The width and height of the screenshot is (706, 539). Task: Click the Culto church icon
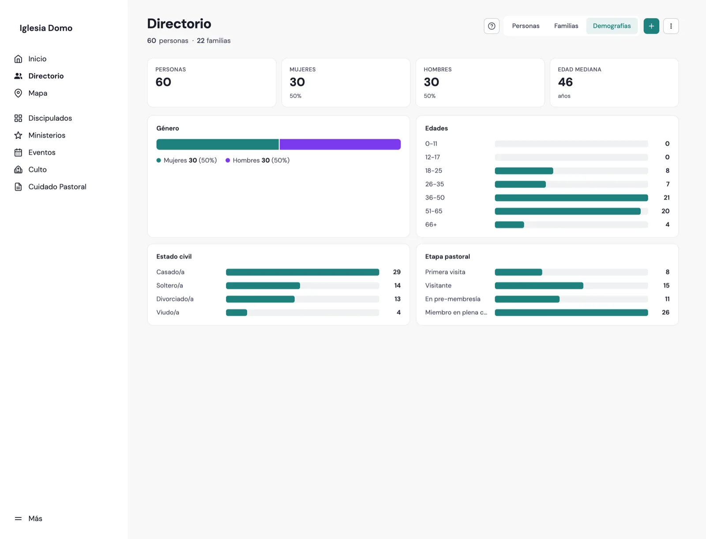pyautogui.click(x=18, y=169)
